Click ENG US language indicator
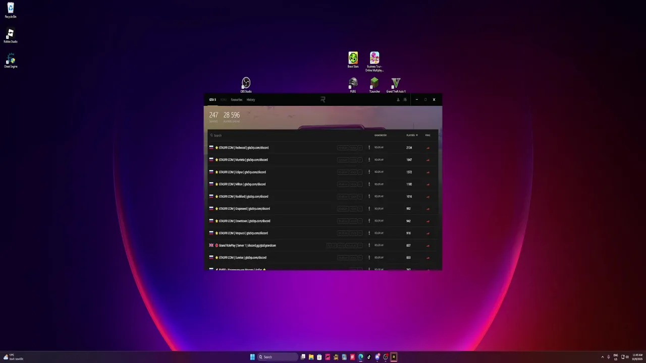Image resolution: width=646 pixels, height=363 pixels. click(x=616, y=357)
